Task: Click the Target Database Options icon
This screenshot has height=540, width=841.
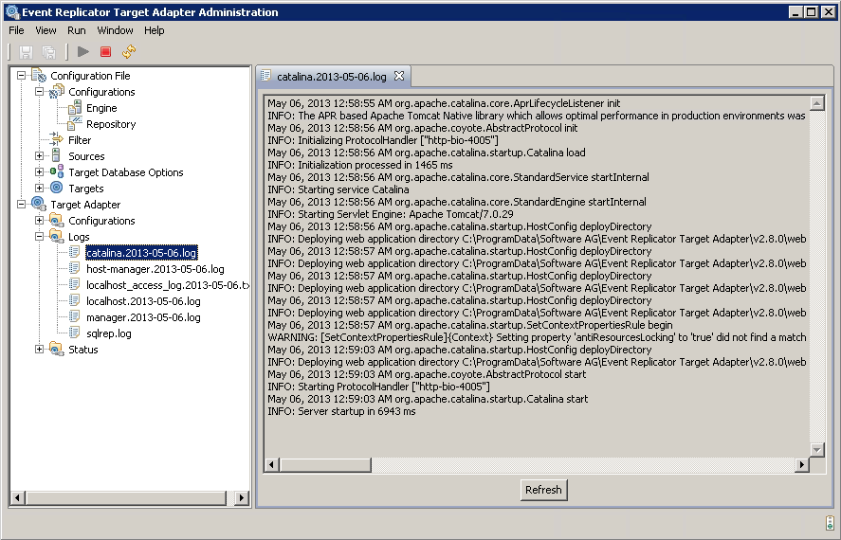Action: 57,172
